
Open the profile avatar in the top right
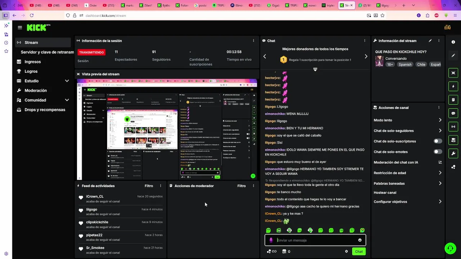[x=448, y=27]
